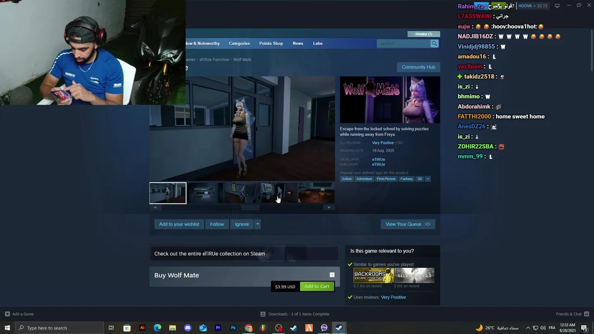594x334 pixels.
Task: Click View Your Queue
Action: 408,224
